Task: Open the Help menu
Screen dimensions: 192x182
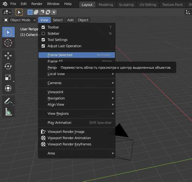Action: point(68,4)
